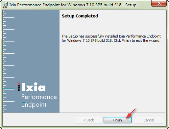Click the 'Performance' word in the banner

(x=39, y=97)
